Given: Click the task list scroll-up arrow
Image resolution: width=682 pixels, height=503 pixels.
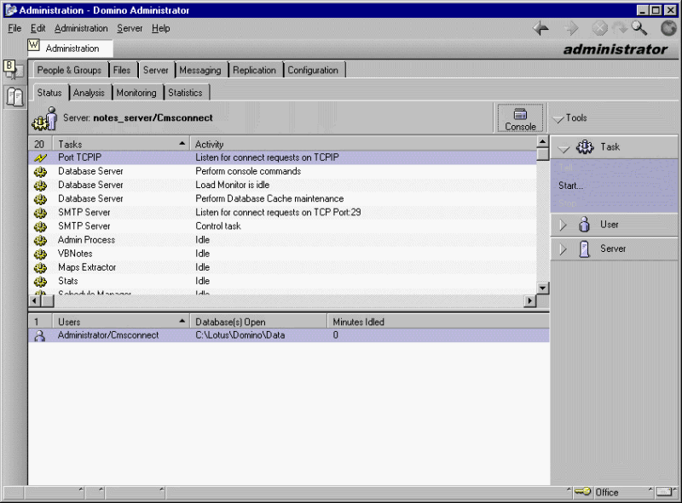Looking at the screenshot, I should tap(542, 141).
